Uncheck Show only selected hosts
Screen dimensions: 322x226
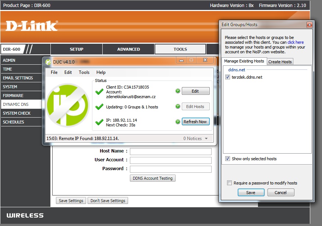[x=227, y=158]
